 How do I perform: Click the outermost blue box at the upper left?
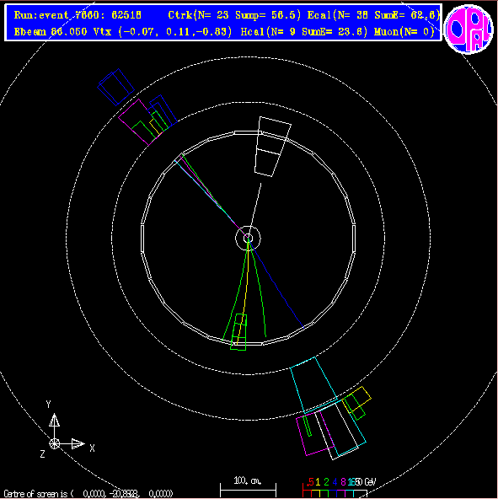coord(115,87)
